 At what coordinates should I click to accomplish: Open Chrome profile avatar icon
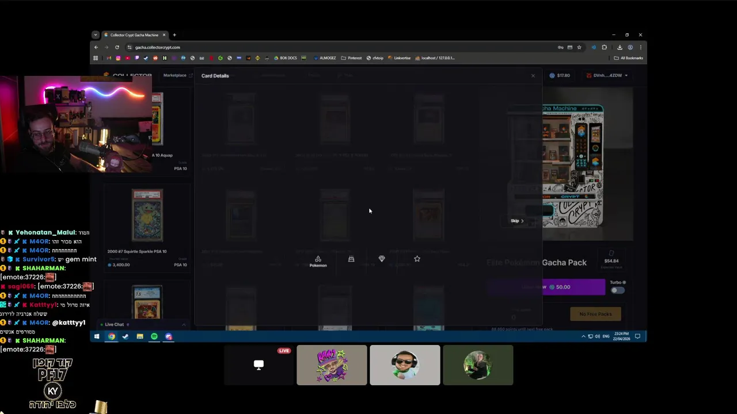point(630,47)
